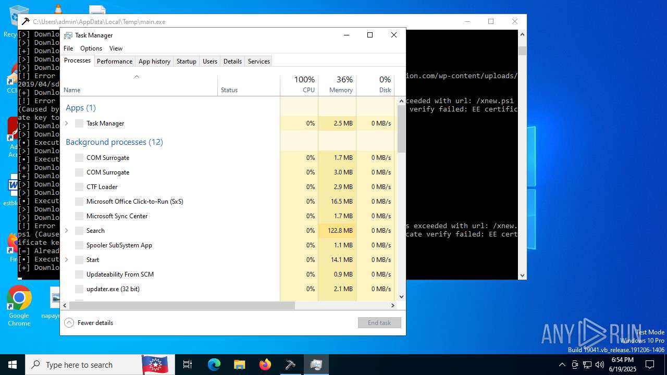Select the Spooler SubSystem App icon
Viewport: 667px width, 375px height.
(79, 245)
